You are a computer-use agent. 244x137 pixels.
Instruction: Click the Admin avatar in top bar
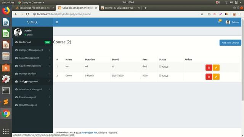point(228,22)
